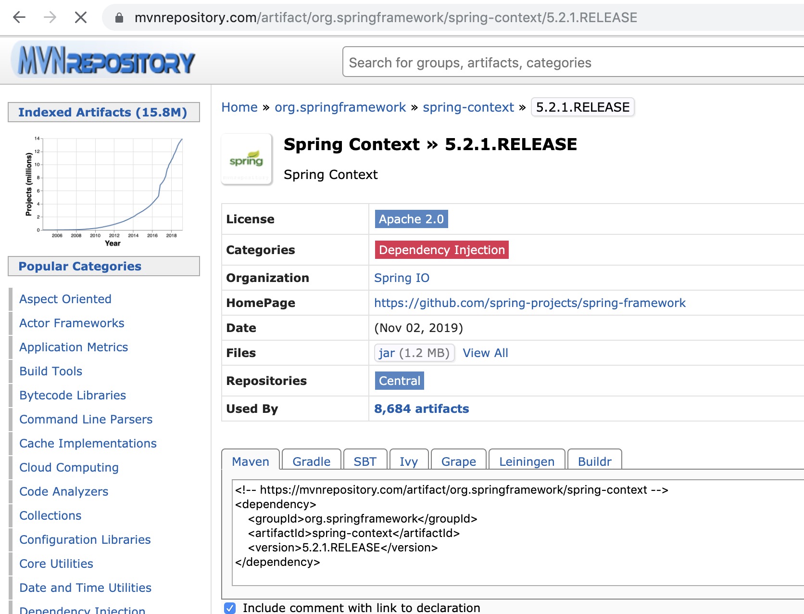Click the indexed artifacts growth chart
Screen dimensions: 804x614
pyautogui.click(x=104, y=190)
